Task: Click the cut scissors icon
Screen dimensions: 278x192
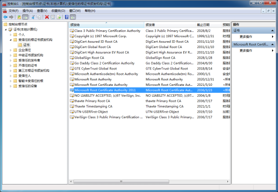Action: pos(33,17)
